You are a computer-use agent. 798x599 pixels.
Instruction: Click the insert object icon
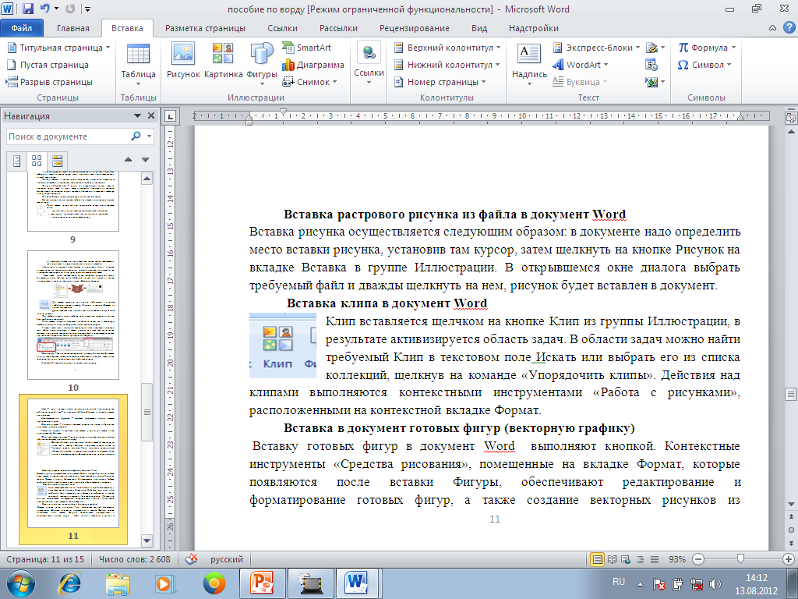point(651,82)
